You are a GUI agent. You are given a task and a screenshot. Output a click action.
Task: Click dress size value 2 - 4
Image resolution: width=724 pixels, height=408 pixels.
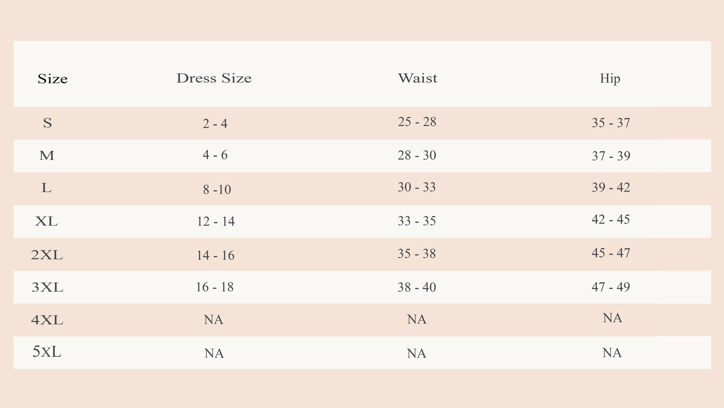point(215,123)
